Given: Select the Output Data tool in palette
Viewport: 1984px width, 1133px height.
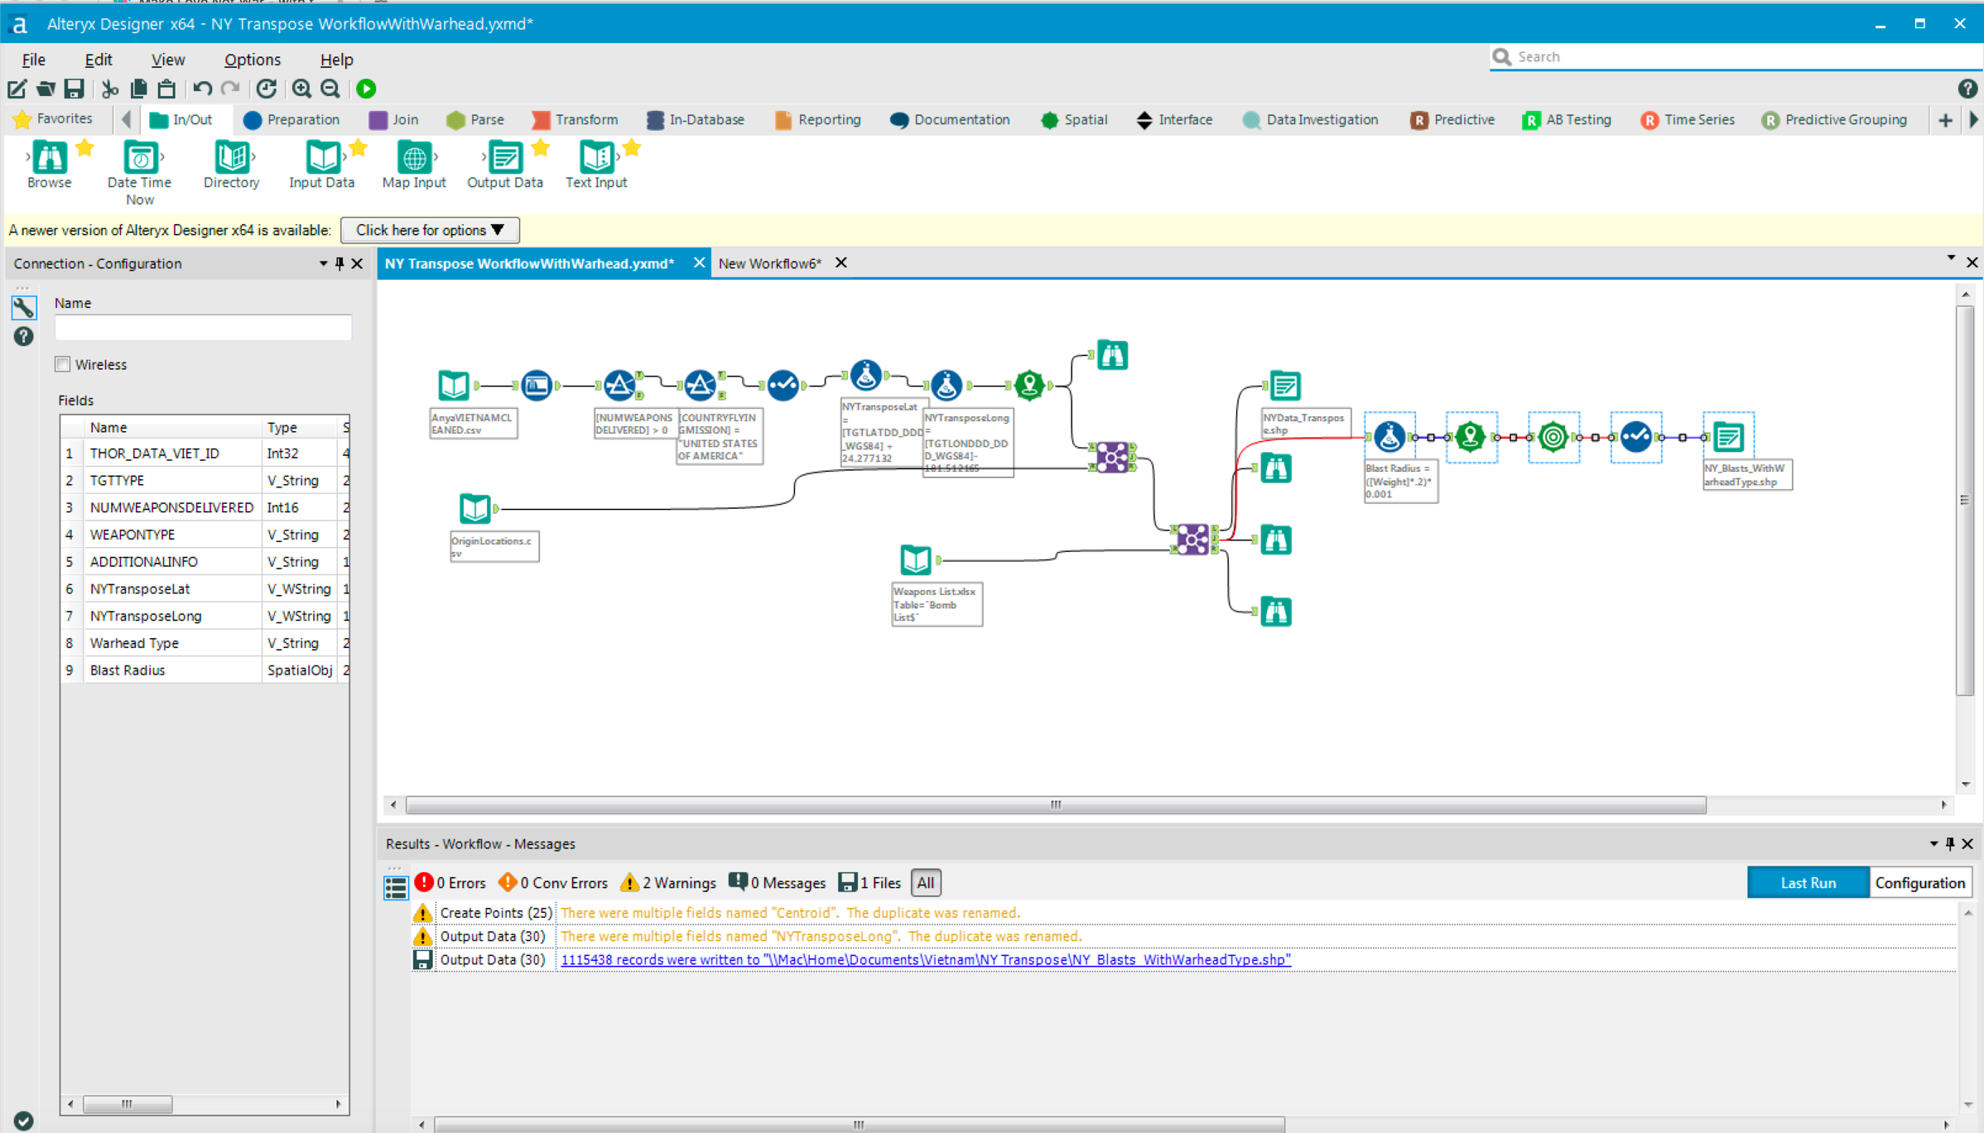Looking at the screenshot, I should (x=505, y=164).
